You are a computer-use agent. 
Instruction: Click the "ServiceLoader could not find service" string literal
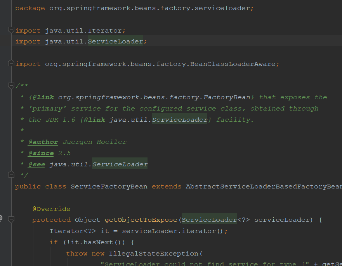tap(205, 264)
